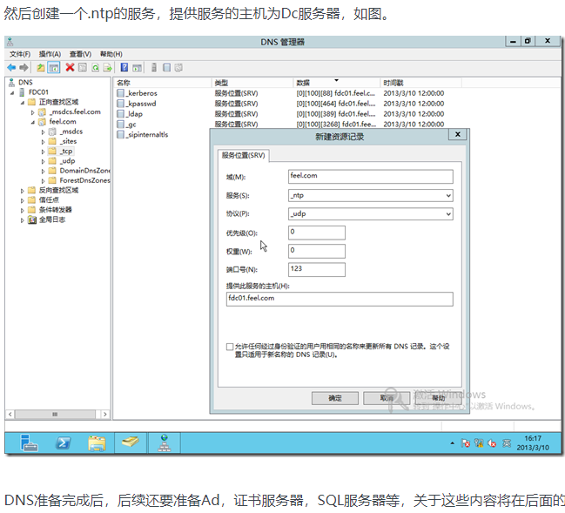Click the tree scrollbar left arrow
Image resolution: width=565 pixels, height=513 pixels.
pyautogui.click(x=10, y=415)
